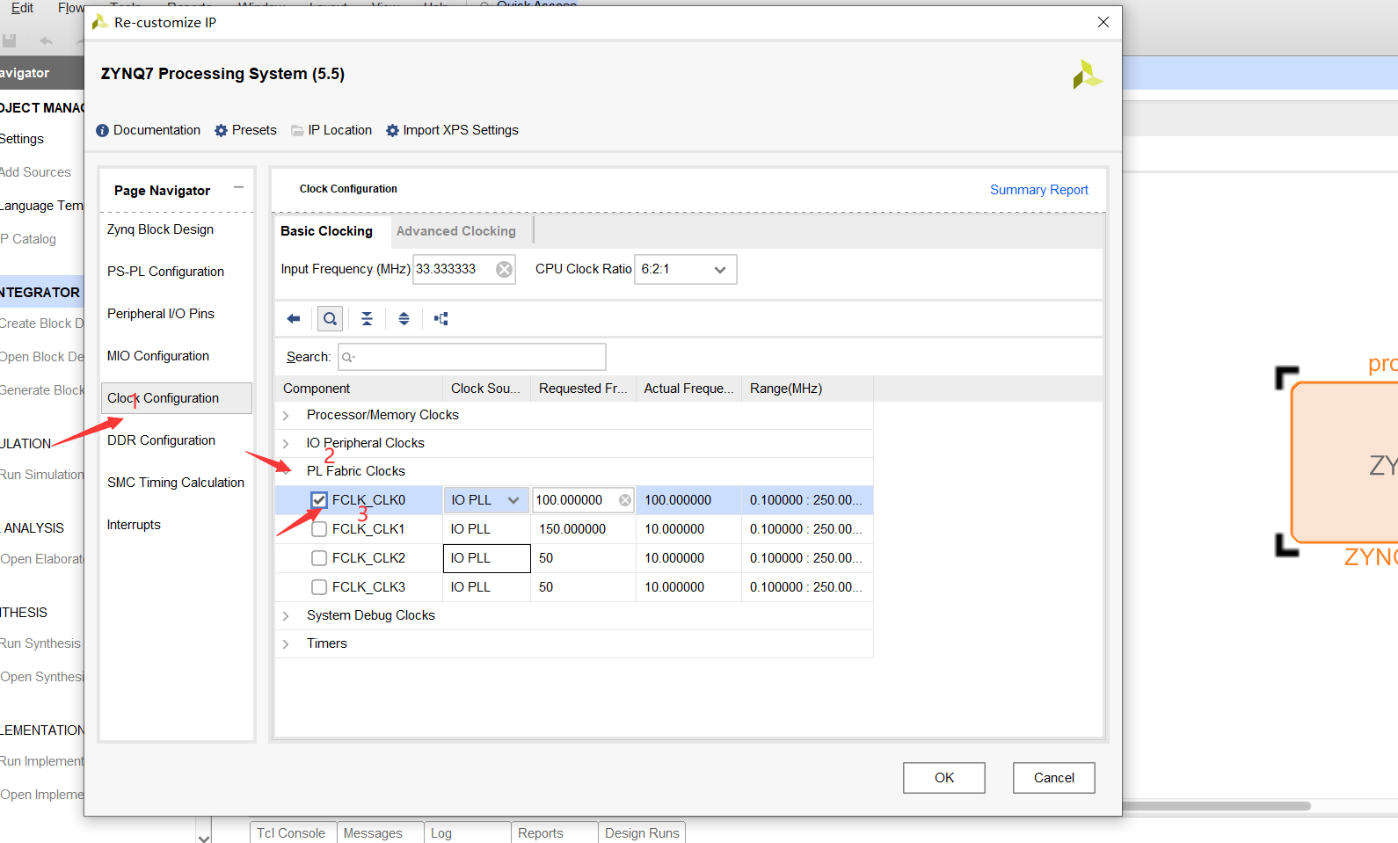Clear the FCLK_CLK0 requested frequency value
Image resolution: width=1398 pixels, height=843 pixels.
point(625,500)
